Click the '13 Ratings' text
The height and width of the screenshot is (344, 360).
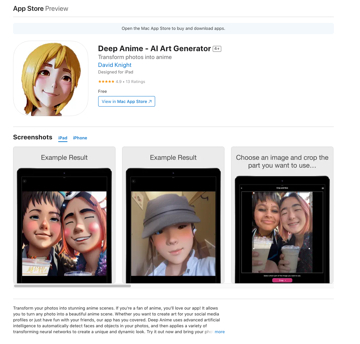[x=135, y=82]
